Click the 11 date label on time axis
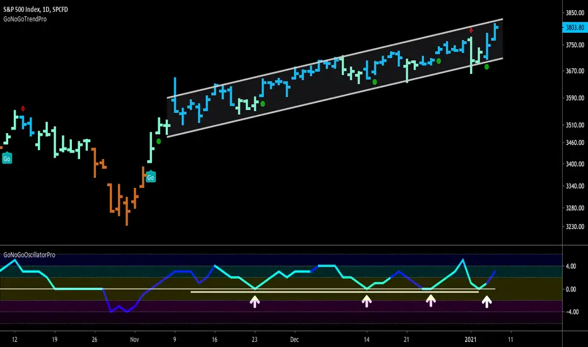The width and height of the screenshot is (588, 347). click(510, 339)
